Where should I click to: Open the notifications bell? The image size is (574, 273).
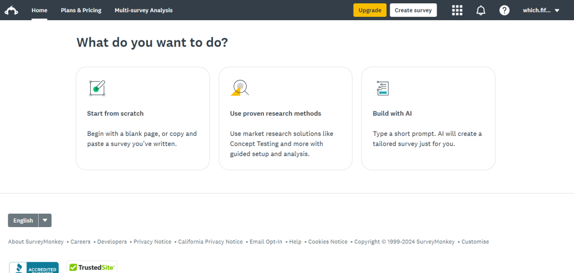tap(480, 10)
